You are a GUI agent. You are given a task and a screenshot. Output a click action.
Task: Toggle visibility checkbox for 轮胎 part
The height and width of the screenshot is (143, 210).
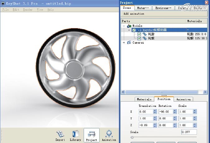[139, 34]
